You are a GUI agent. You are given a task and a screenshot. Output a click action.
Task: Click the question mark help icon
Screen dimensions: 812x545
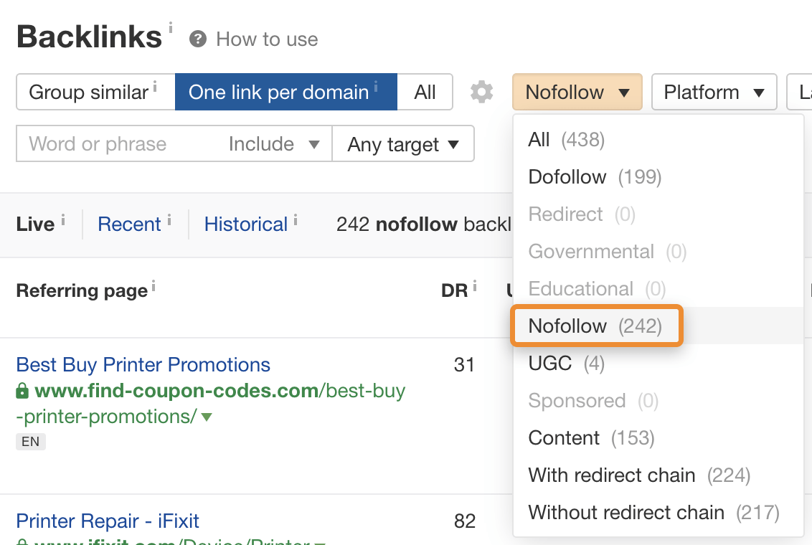198,39
